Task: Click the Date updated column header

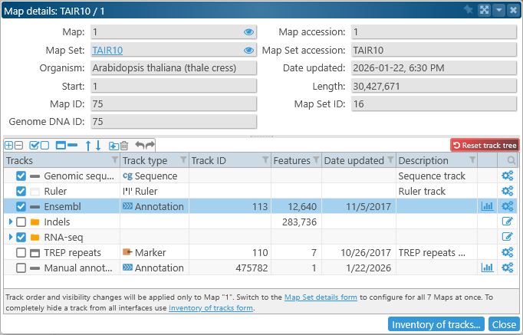Action: (354, 160)
